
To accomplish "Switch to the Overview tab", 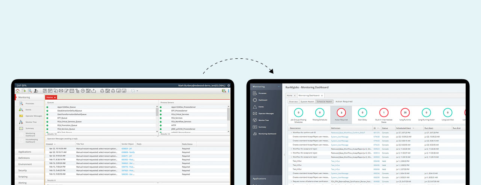I will pos(293,102).
